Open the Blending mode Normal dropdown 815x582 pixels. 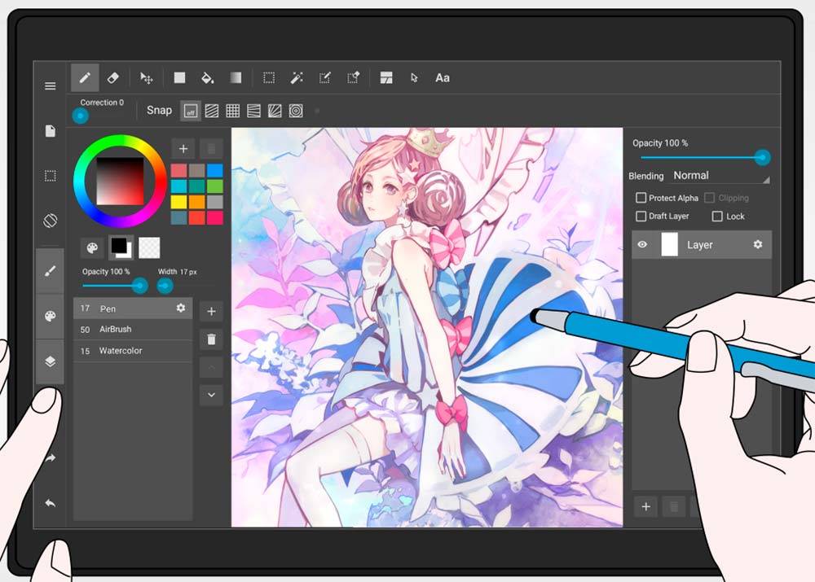point(720,176)
